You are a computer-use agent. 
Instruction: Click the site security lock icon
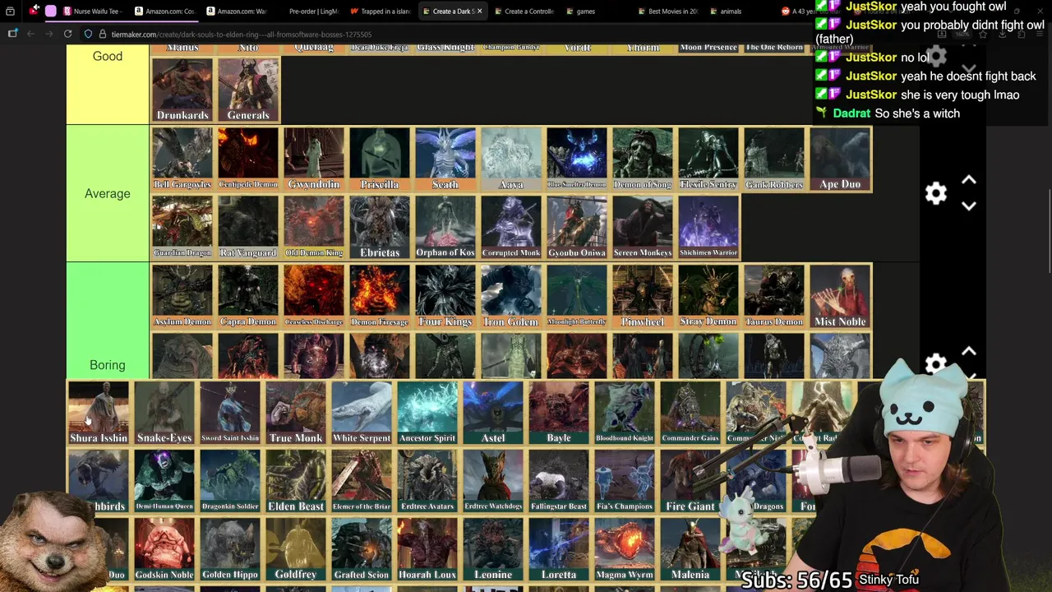pos(102,35)
